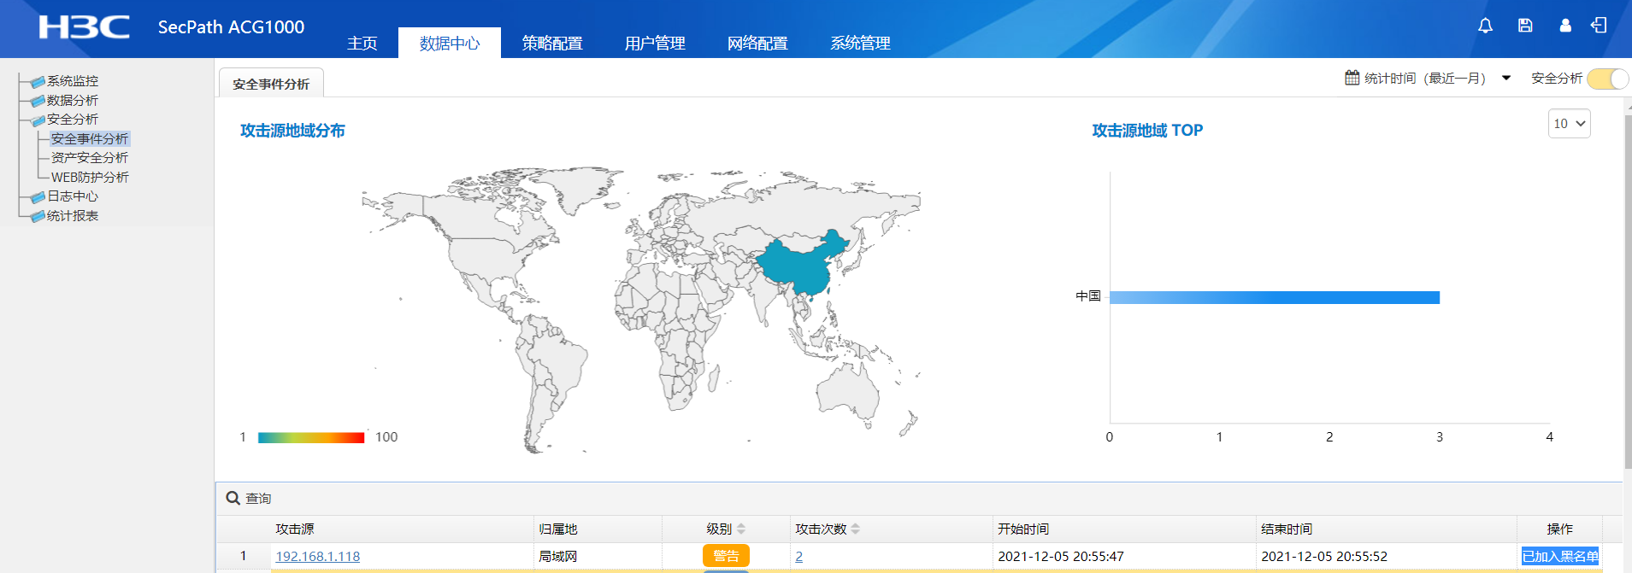
Task: Click the 警告 level badge
Action: 726,556
